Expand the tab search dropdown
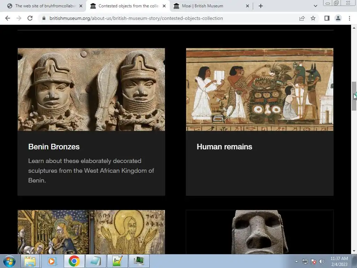The height and width of the screenshot is (268, 357). tap(315, 6)
